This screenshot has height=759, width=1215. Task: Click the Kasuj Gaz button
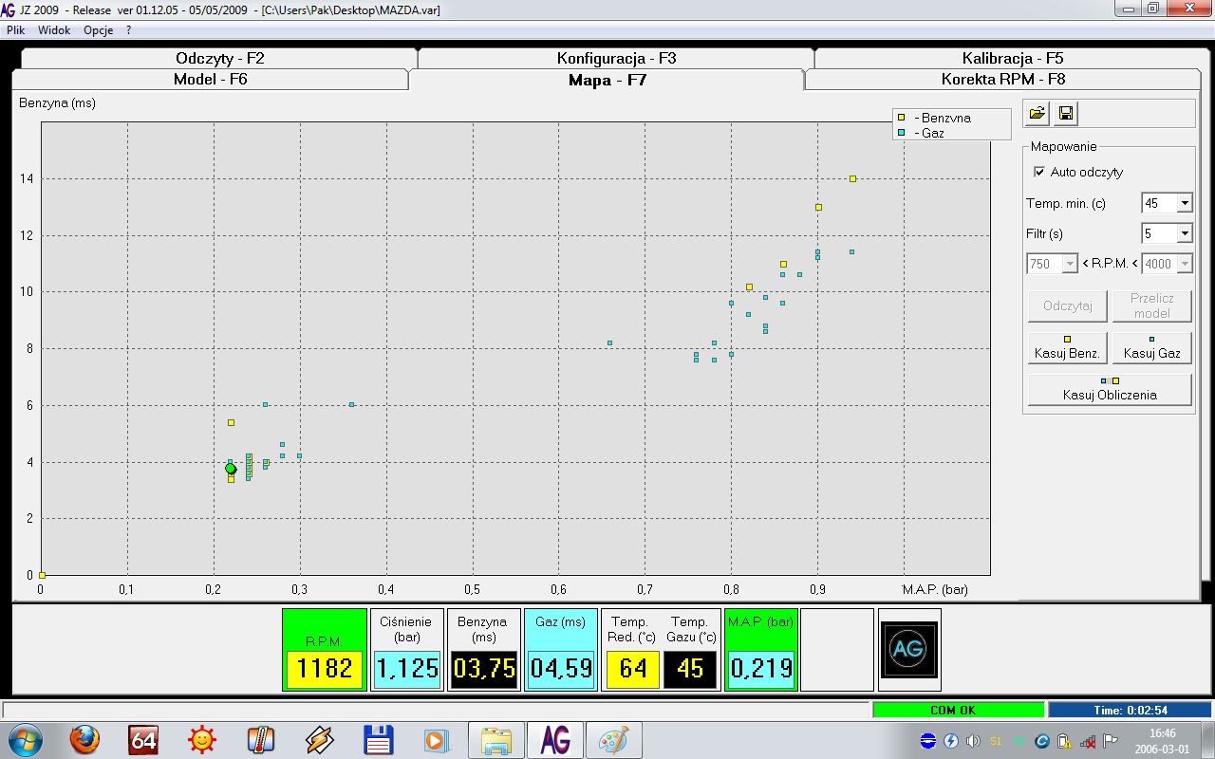(x=1151, y=347)
